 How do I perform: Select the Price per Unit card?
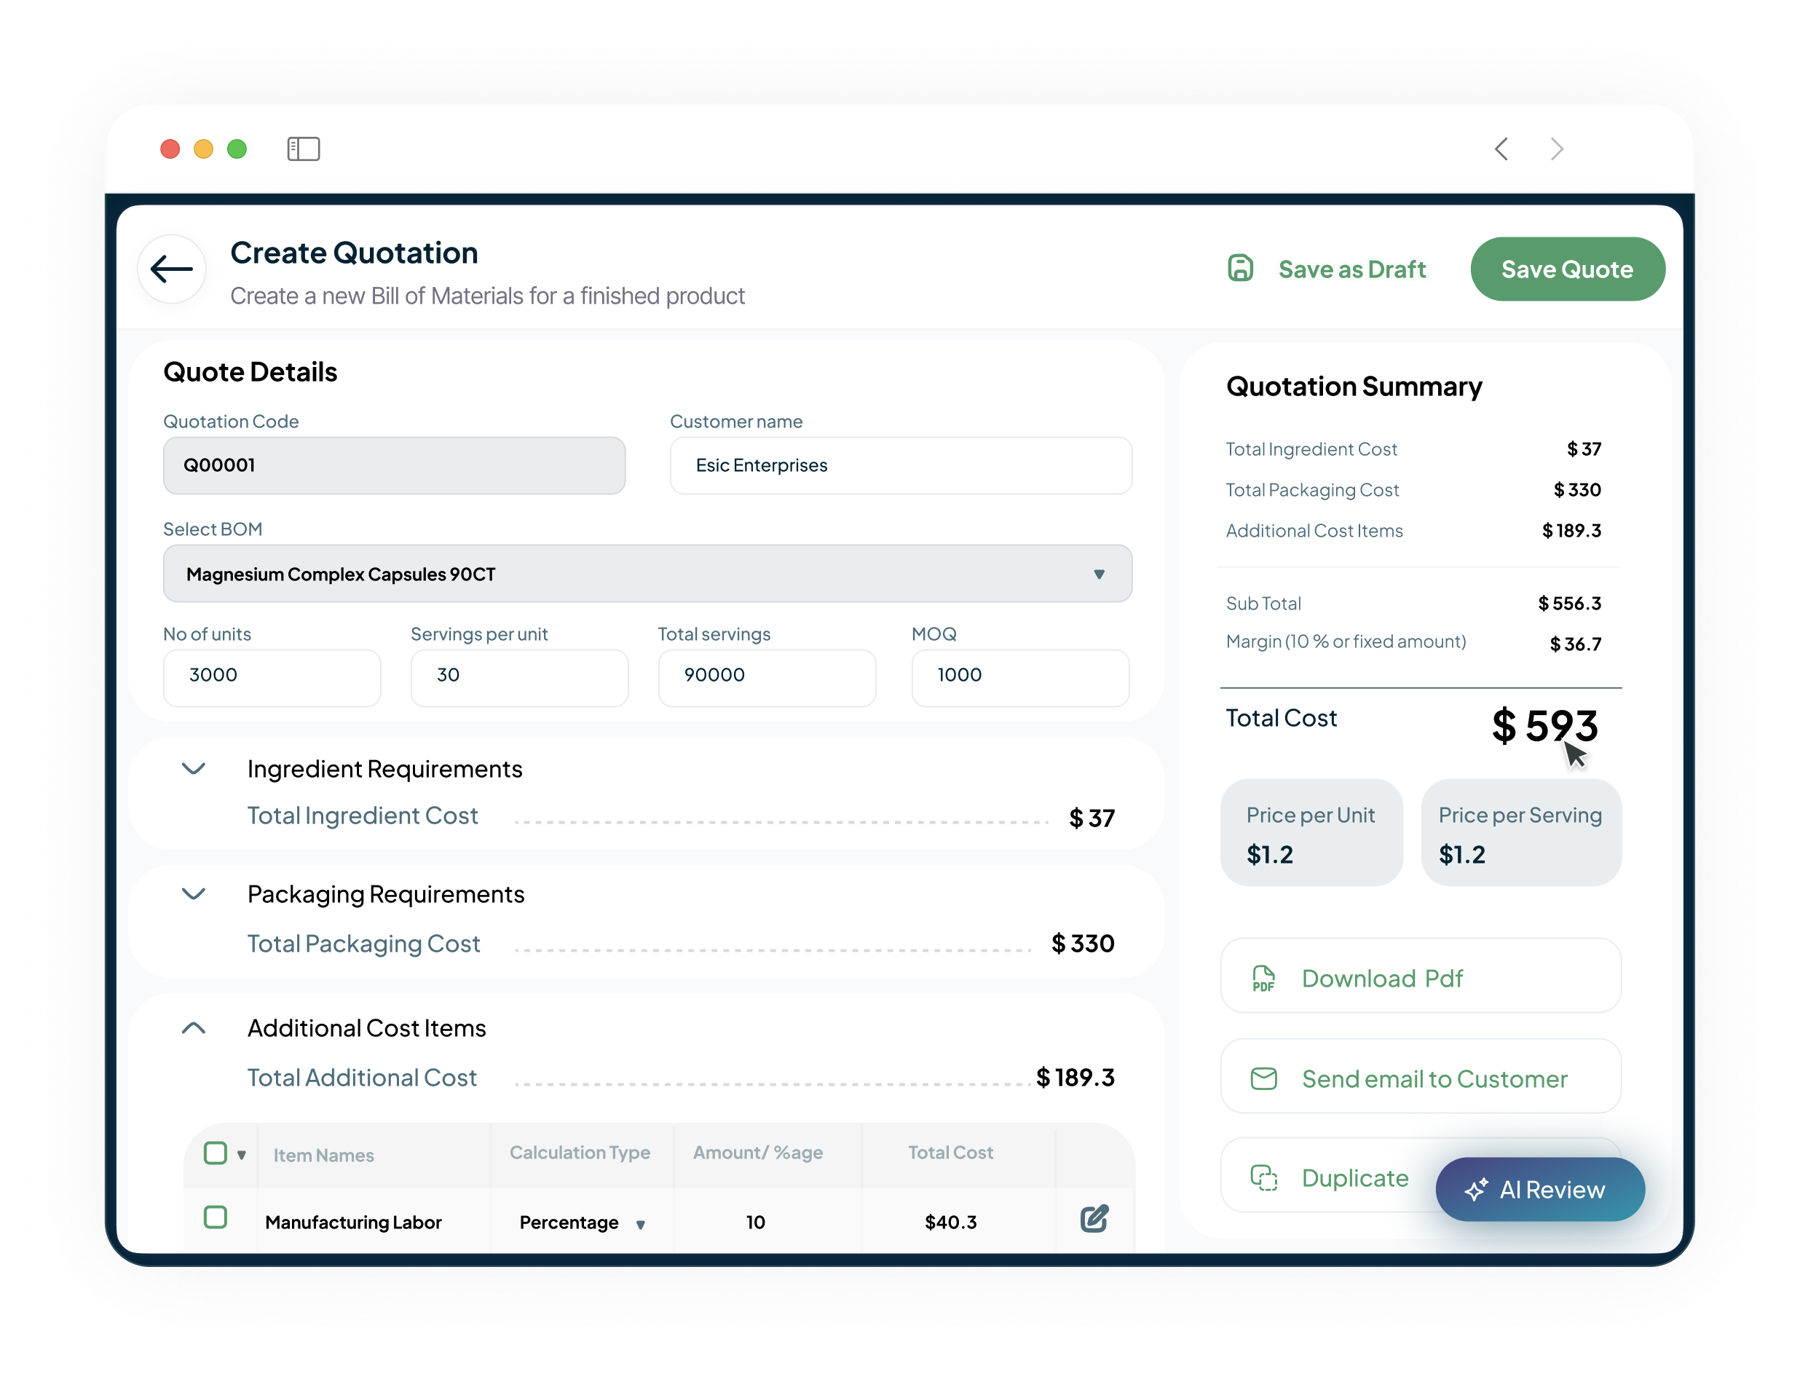click(x=1311, y=832)
